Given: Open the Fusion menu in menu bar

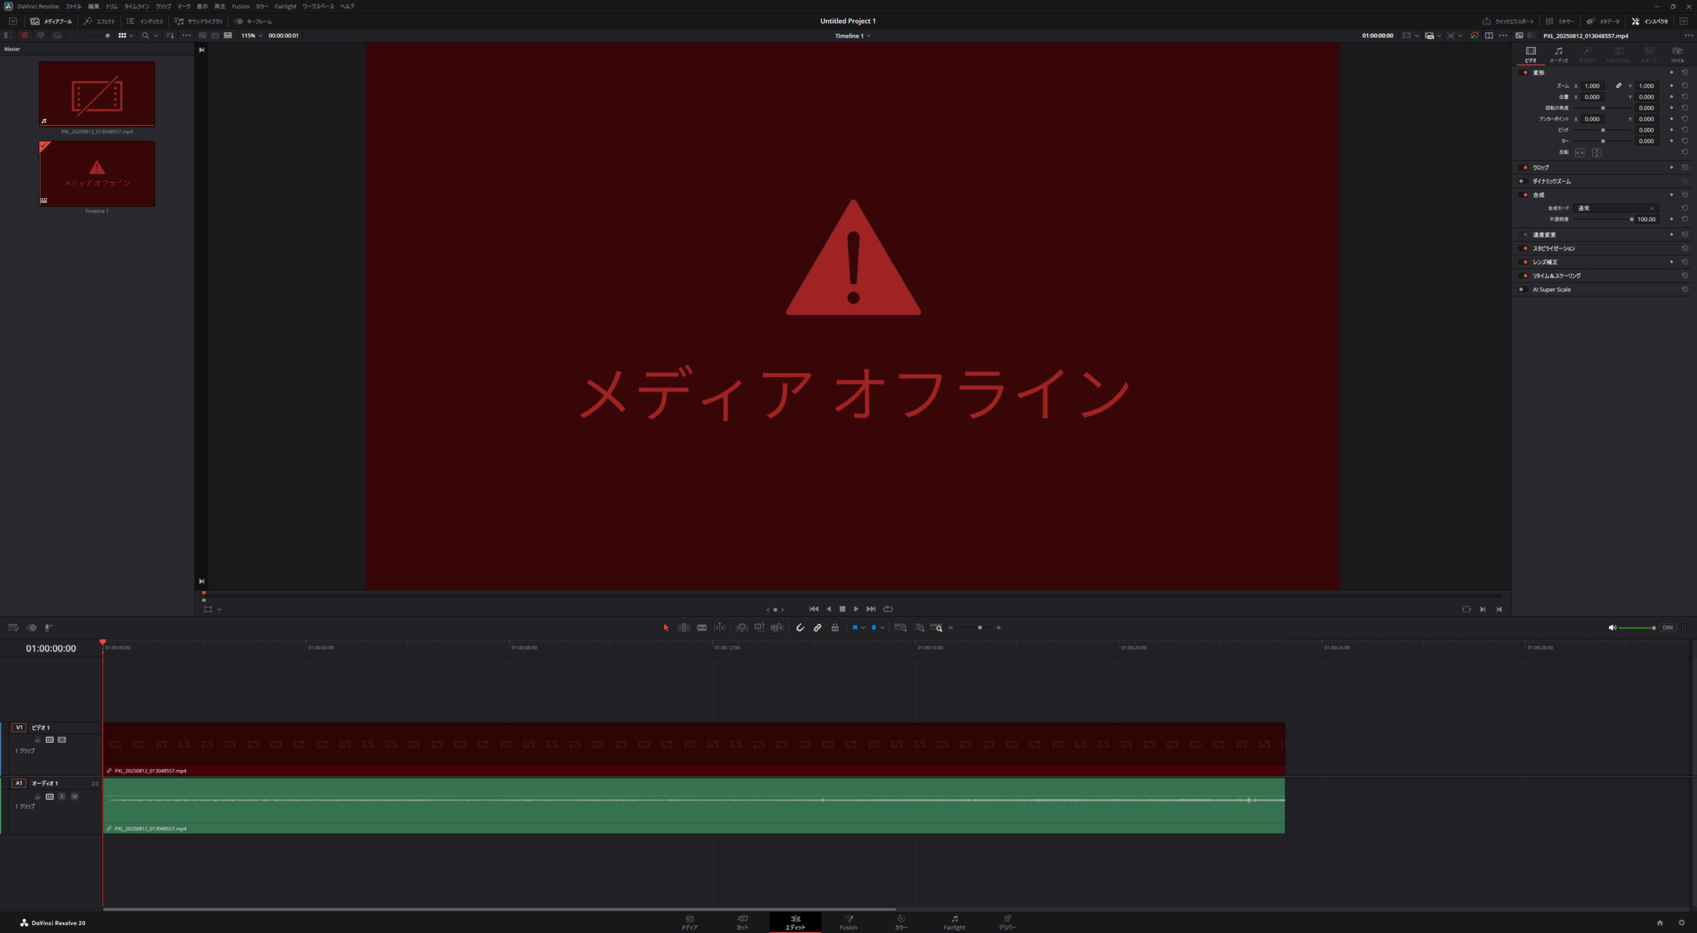Looking at the screenshot, I should click(241, 6).
